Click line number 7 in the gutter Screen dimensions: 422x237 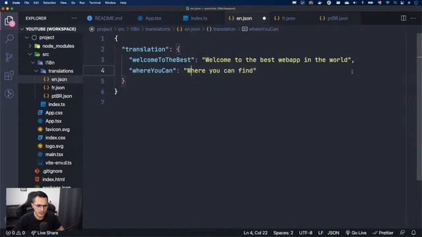103,102
